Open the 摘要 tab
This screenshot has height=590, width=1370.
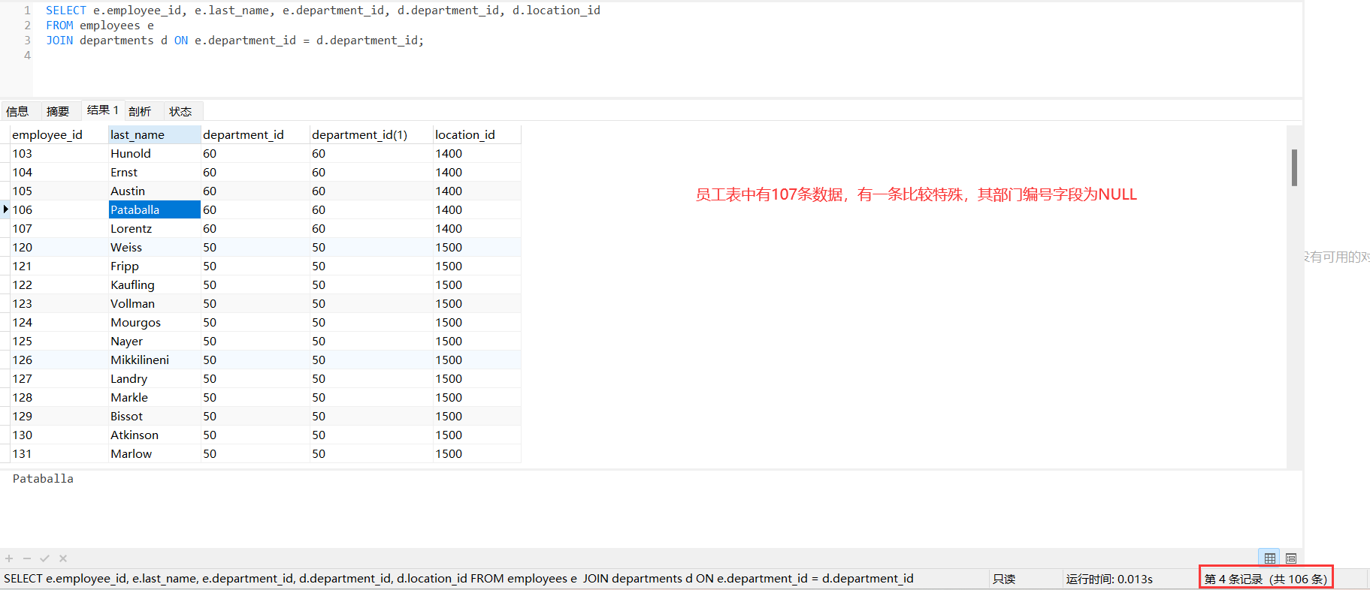pyautogui.click(x=58, y=111)
